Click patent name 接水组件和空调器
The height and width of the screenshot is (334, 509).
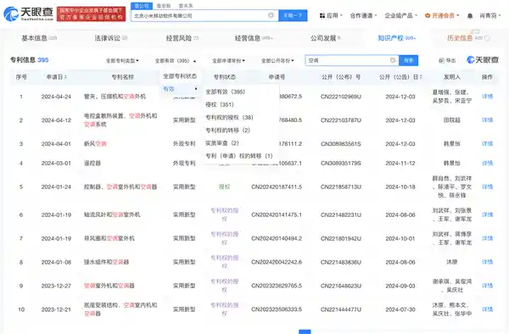pos(106,262)
